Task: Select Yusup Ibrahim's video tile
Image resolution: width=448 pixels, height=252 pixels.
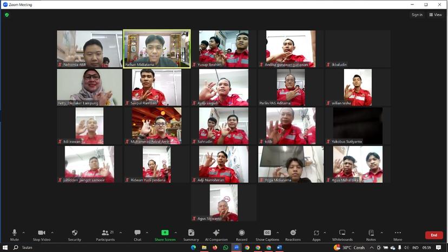Action: click(x=223, y=49)
